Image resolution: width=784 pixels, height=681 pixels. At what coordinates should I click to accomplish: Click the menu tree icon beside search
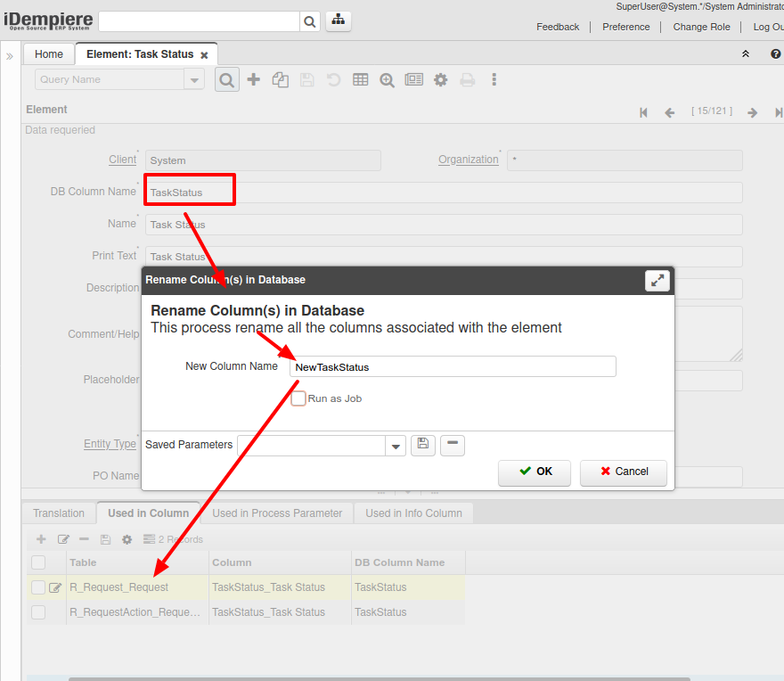click(338, 21)
